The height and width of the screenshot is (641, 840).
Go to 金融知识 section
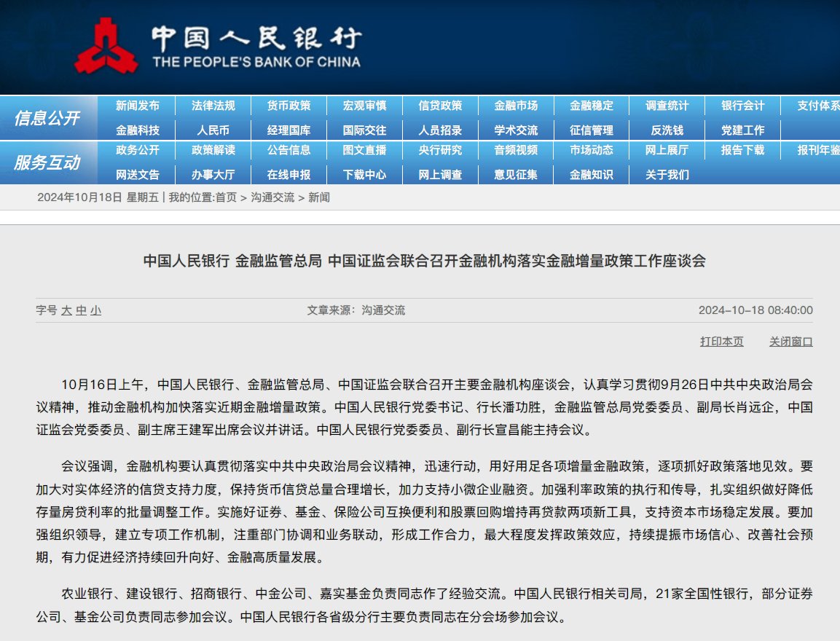pos(592,175)
